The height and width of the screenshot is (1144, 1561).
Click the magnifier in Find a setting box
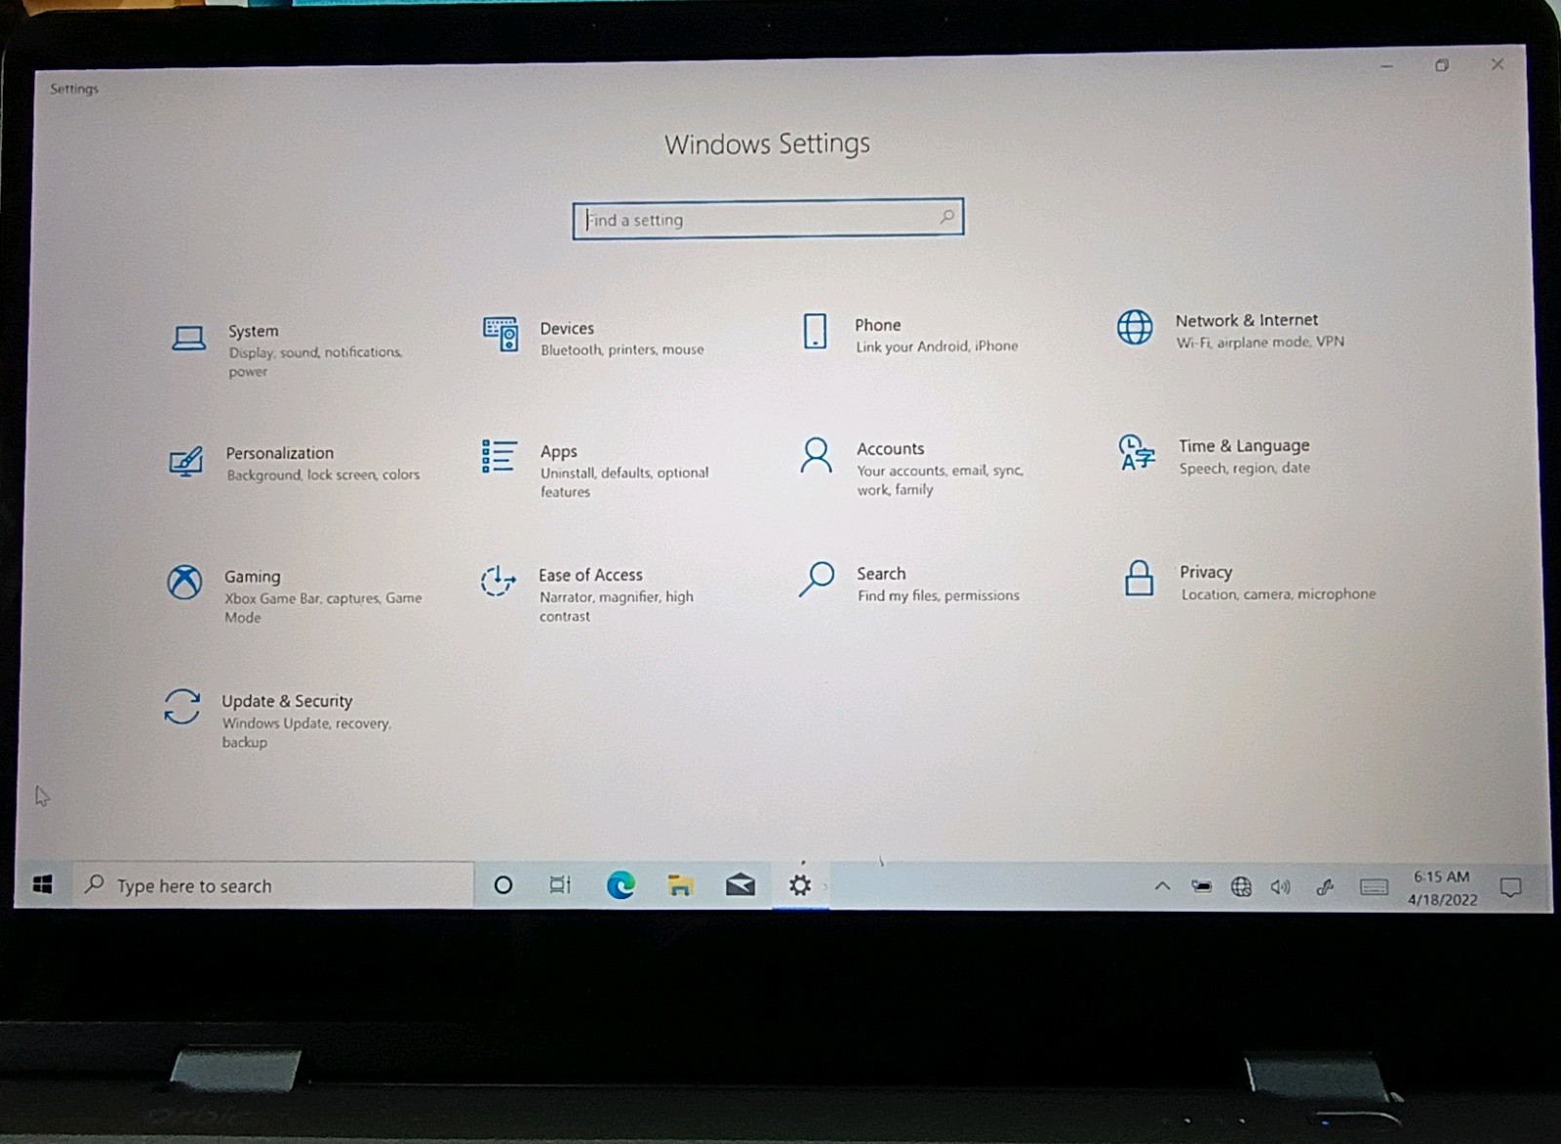[946, 217]
